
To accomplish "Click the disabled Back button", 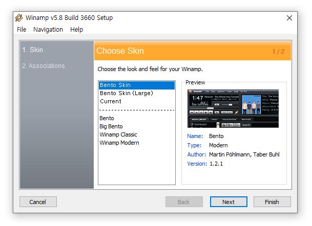I will (184, 202).
